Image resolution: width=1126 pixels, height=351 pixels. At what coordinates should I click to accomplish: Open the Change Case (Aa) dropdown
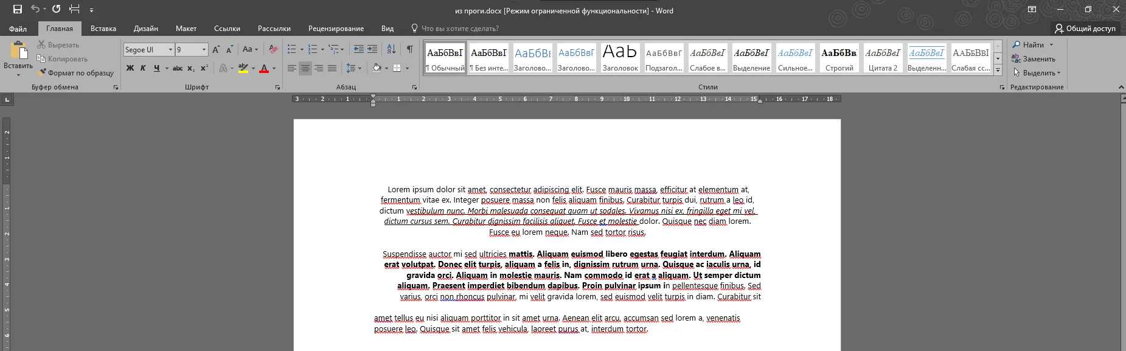pyautogui.click(x=250, y=50)
